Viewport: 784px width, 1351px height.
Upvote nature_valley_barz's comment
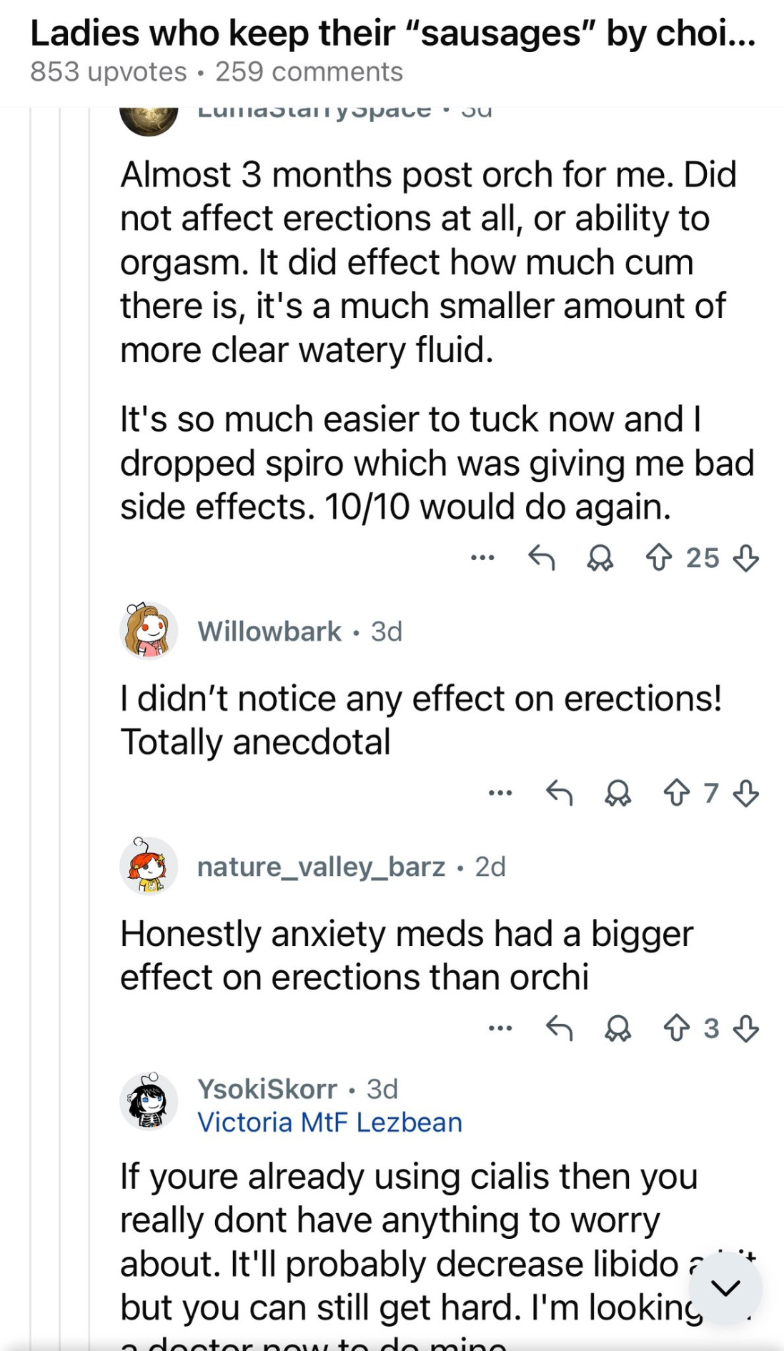pos(676,1029)
